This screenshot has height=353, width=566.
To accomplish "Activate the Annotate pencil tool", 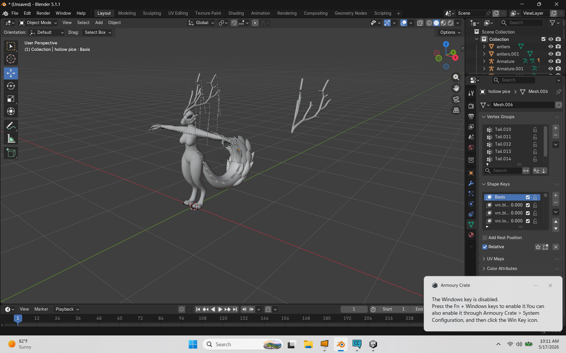I will (x=11, y=126).
